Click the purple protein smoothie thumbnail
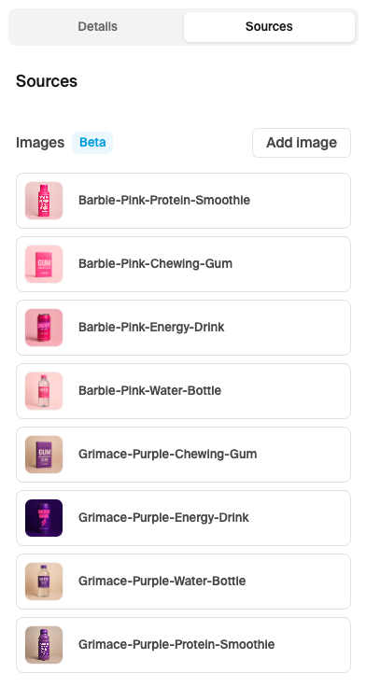The height and width of the screenshot is (687, 366). click(x=44, y=645)
